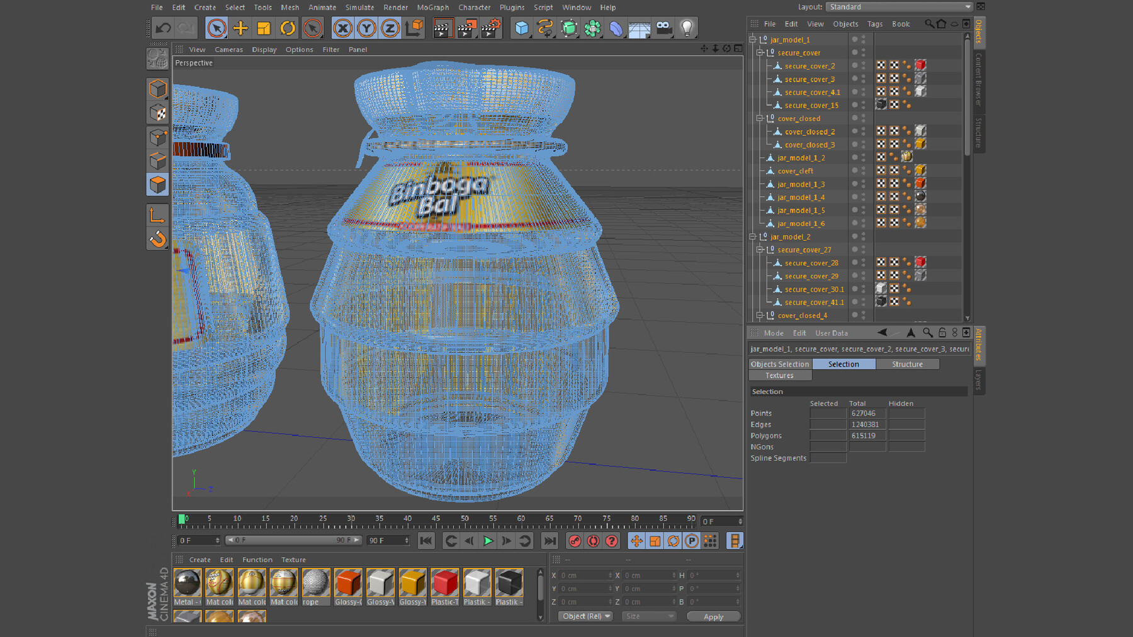Collapse the secure_cover group
Viewport: 1133px width, 637px height.
[x=760, y=52]
